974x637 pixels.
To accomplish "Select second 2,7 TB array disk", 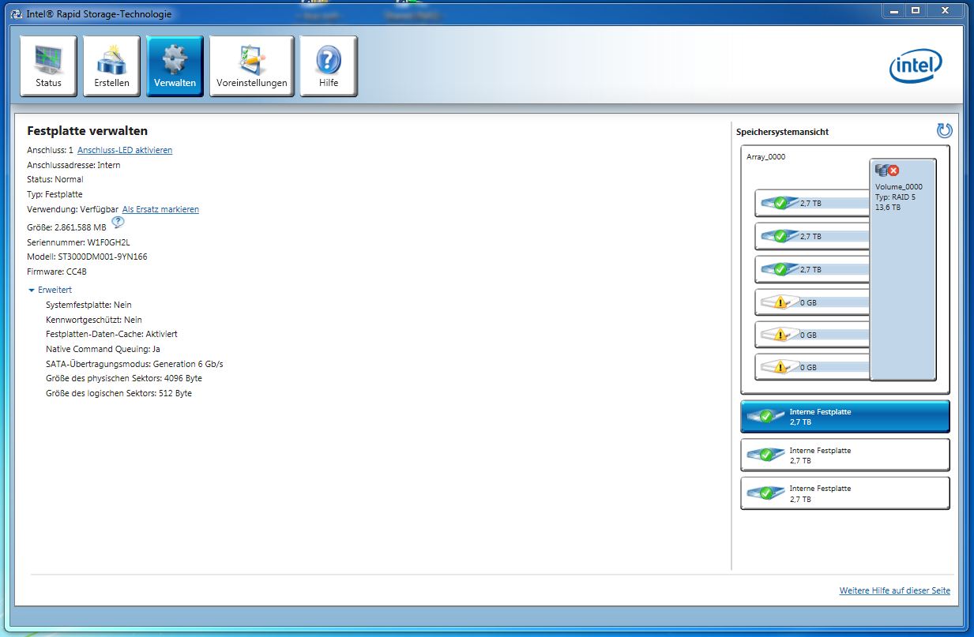I will (x=812, y=236).
